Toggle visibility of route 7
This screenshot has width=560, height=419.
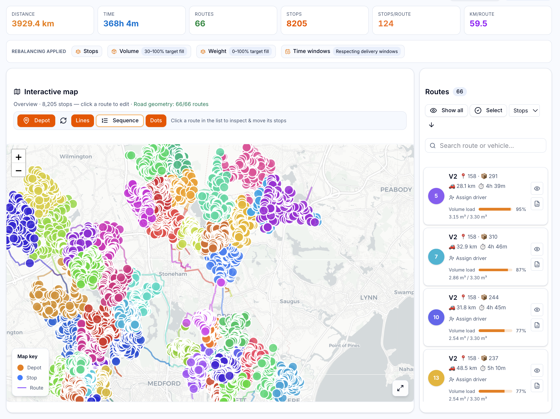537,249
